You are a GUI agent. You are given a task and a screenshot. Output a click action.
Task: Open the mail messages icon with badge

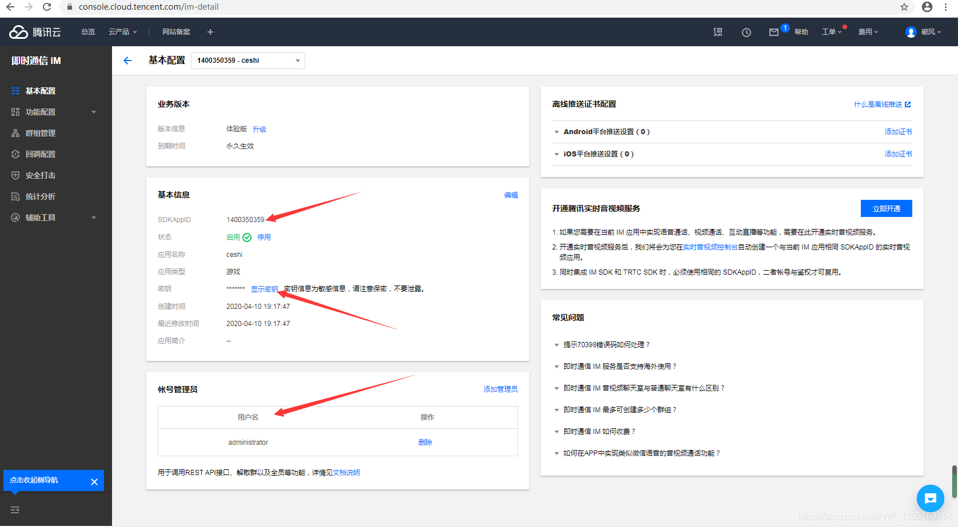[774, 33]
